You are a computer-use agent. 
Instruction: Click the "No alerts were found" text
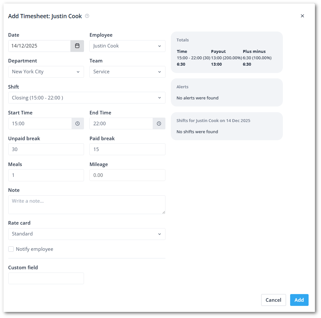197,98
